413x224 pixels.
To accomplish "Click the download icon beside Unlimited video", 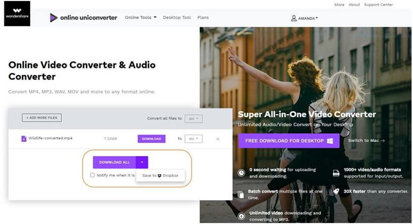I will point(241,216).
